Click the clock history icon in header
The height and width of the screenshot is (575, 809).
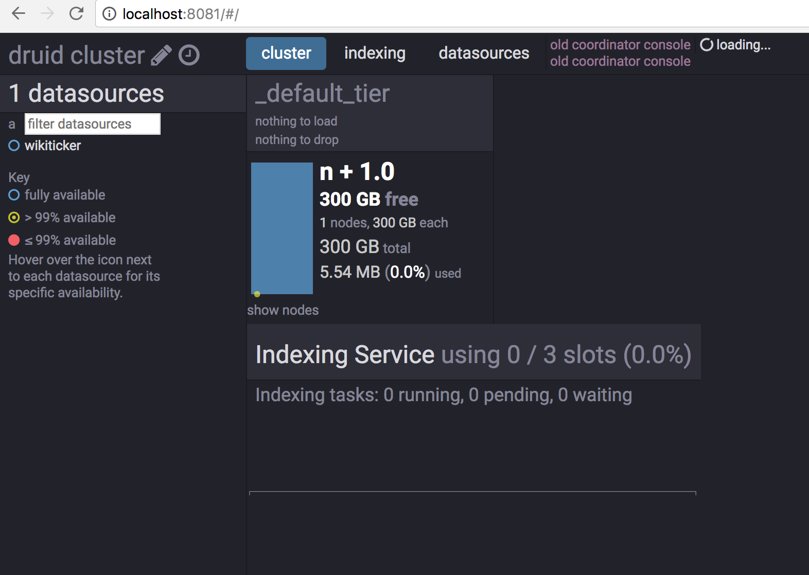tap(189, 56)
